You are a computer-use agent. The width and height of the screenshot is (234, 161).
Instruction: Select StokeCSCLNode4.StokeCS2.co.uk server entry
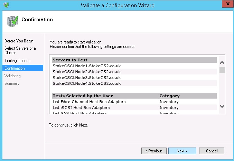click(86, 83)
